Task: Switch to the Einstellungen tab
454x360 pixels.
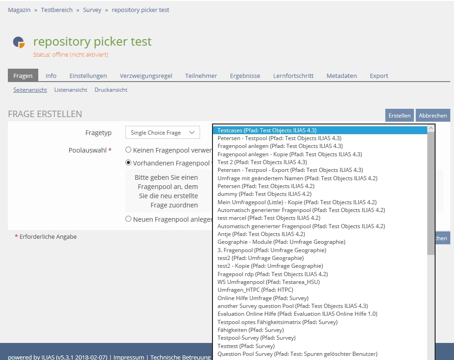Action: tap(88, 76)
